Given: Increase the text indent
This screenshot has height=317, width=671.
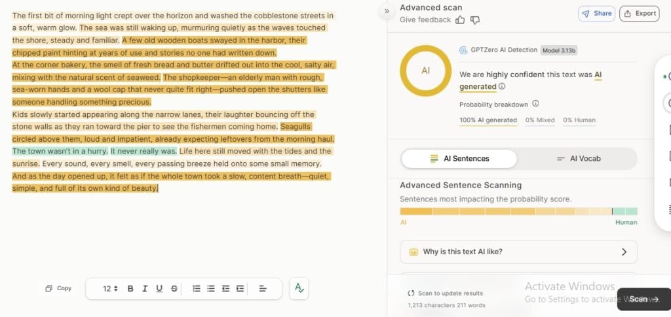Looking at the screenshot, I should tap(240, 288).
